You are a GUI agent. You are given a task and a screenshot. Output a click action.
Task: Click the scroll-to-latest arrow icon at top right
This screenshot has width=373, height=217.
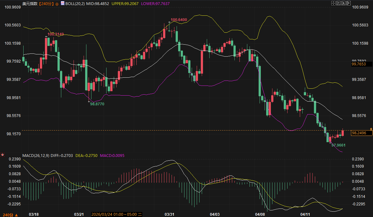(348, 3)
